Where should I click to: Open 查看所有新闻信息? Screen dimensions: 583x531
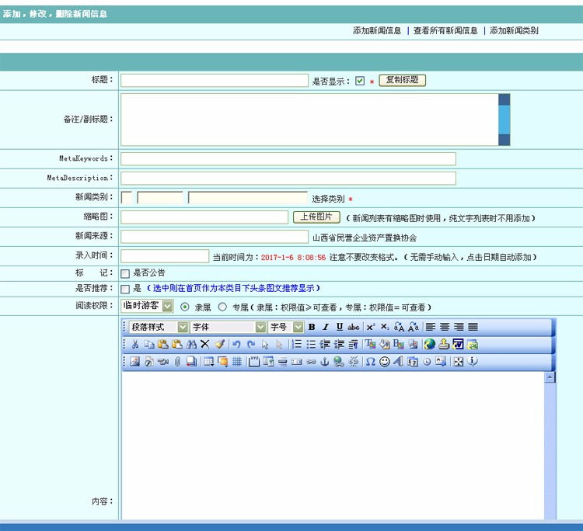(x=445, y=31)
